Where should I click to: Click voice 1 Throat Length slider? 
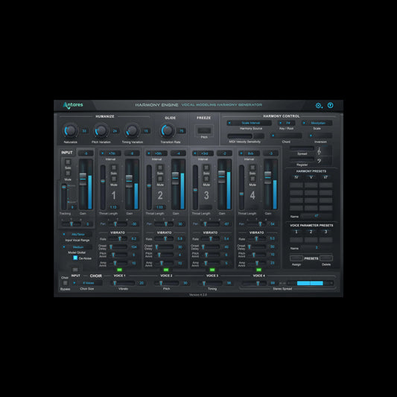click(103, 187)
